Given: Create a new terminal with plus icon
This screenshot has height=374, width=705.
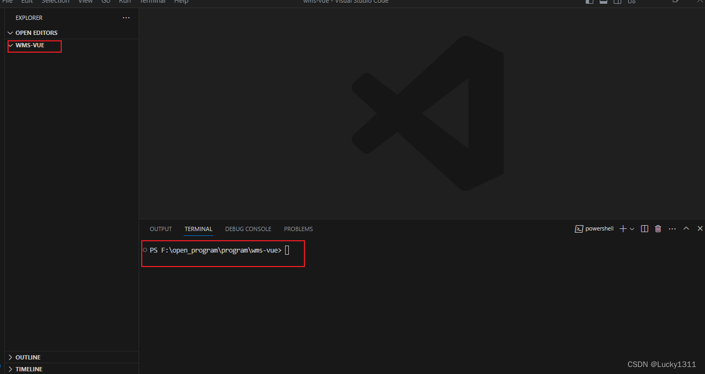Looking at the screenshot, I should [623, 228].
